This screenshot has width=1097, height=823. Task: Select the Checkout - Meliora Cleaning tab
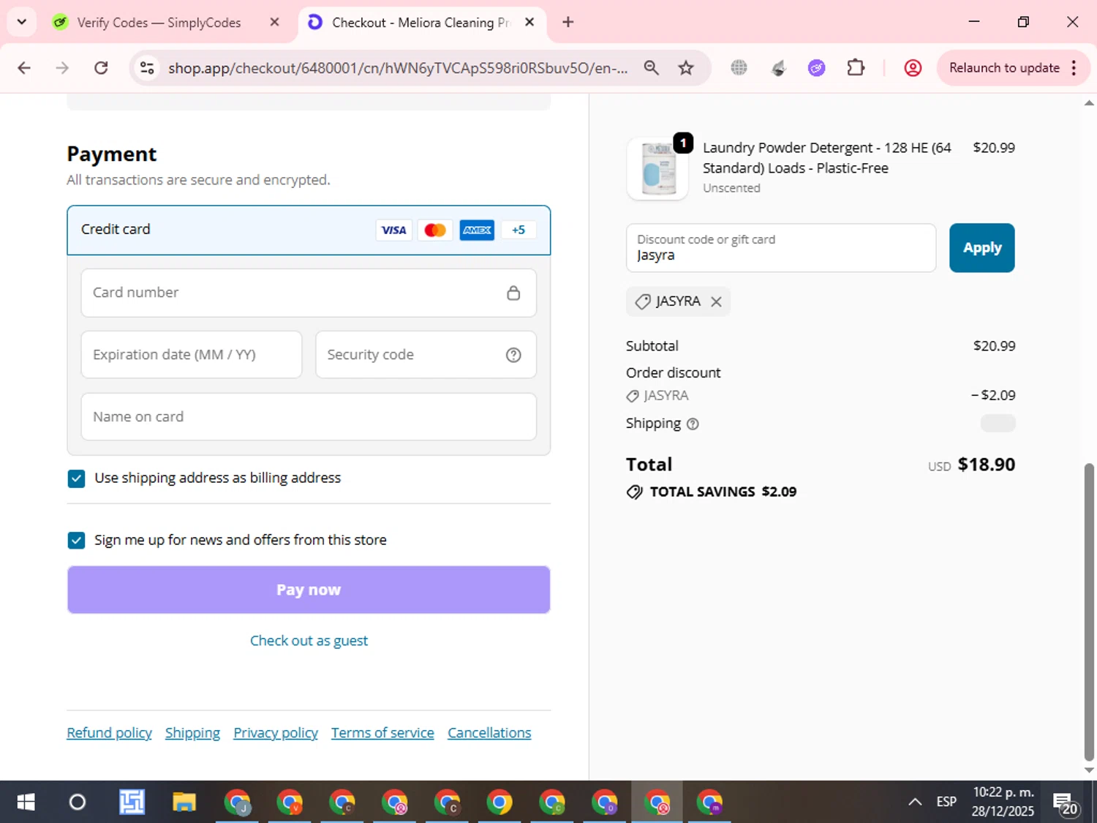coord(421,23)
